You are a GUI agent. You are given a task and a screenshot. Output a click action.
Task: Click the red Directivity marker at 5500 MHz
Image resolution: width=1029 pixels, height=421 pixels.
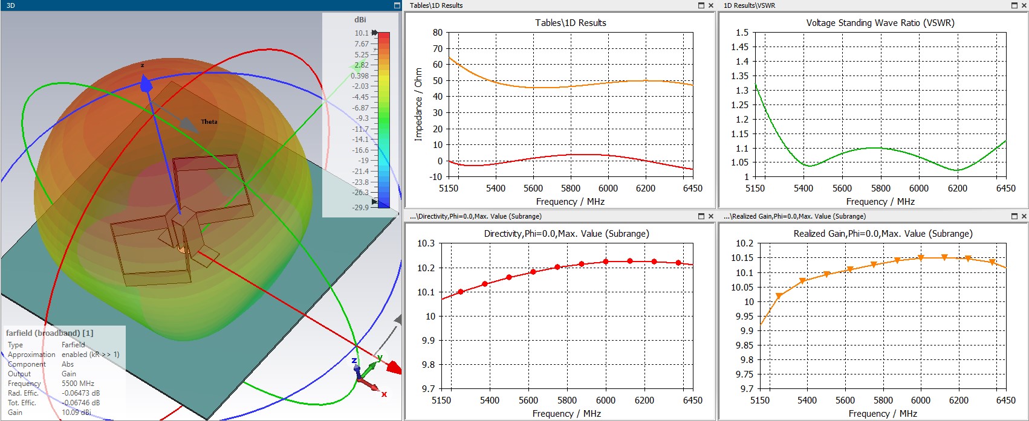tap(509, 277)
